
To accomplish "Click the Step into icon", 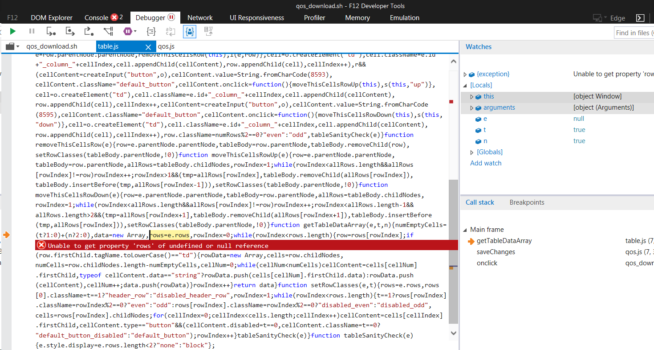I will tap(51, 31).
